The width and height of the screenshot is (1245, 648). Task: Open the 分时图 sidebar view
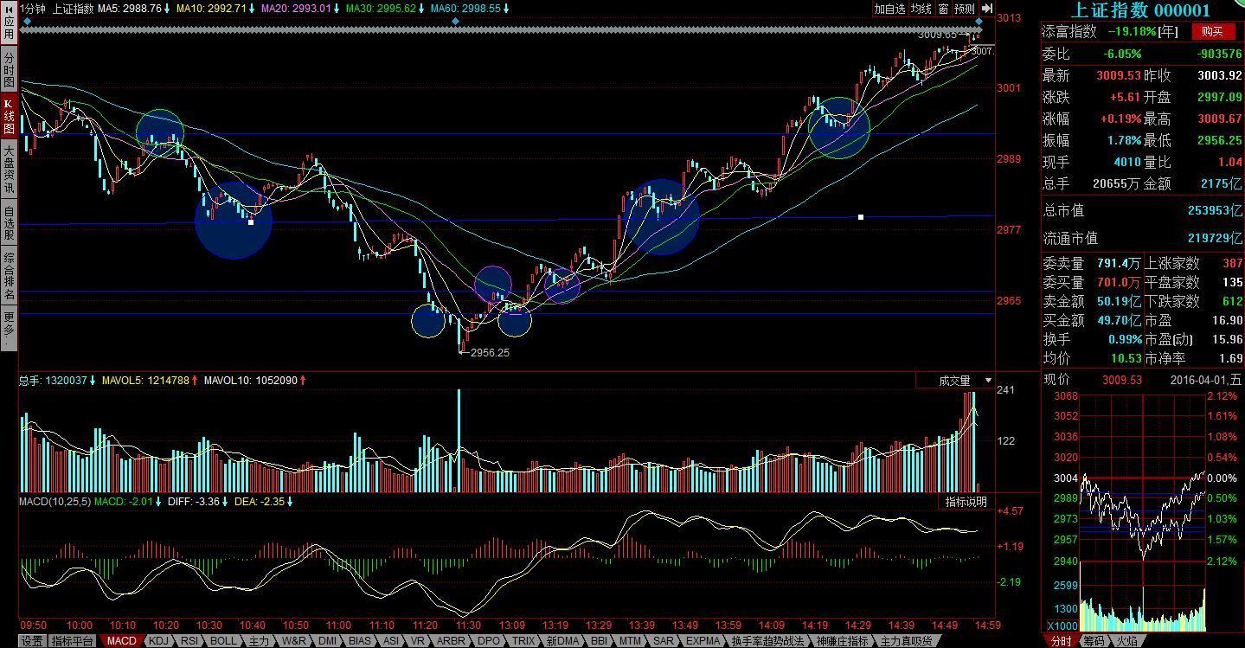[x=9, y=69]
